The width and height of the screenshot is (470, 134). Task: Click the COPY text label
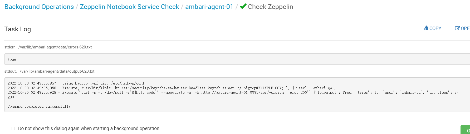[435, 28]
